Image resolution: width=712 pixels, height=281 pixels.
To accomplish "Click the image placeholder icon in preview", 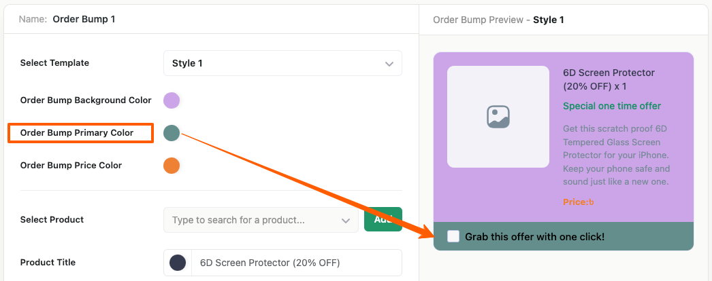I will tap(498, 116).
